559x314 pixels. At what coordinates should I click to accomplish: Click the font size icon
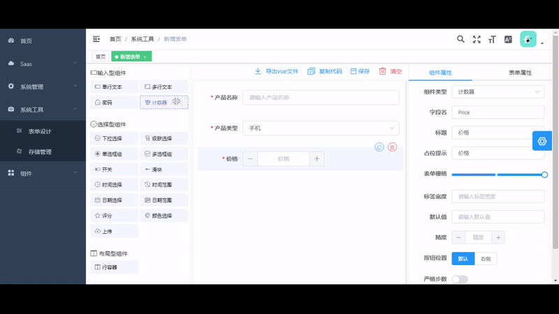point(492,40)
